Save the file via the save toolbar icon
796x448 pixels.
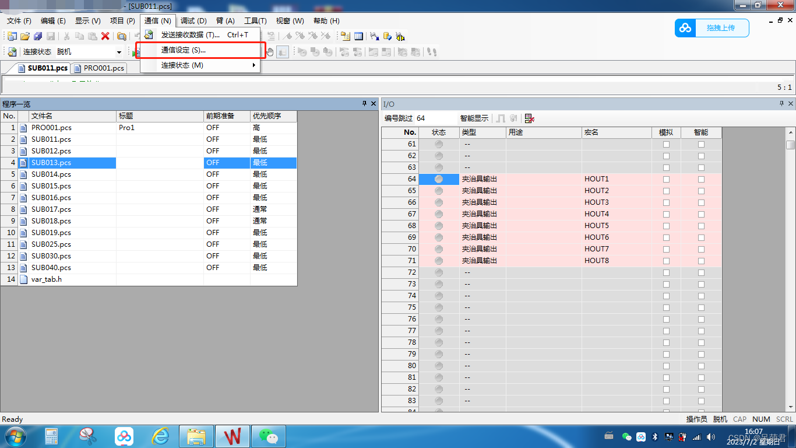coord(50,36)
